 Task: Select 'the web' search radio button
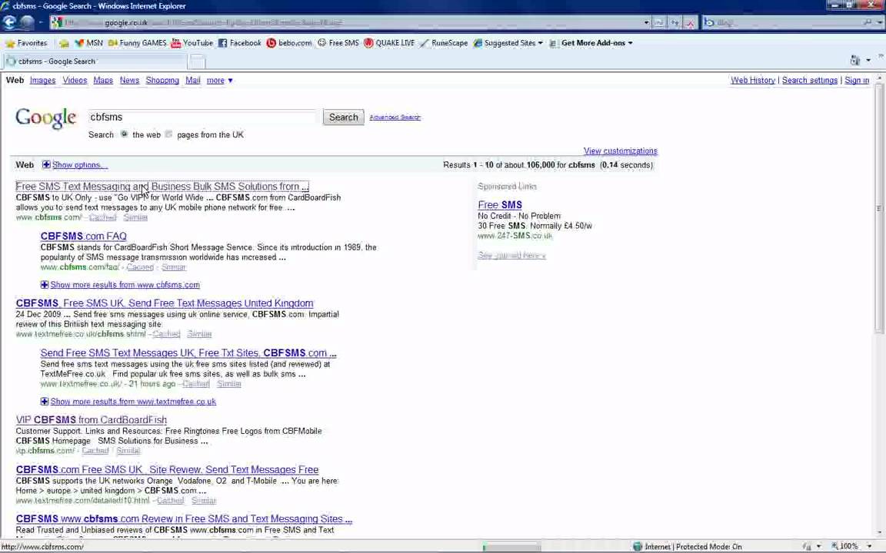pyautogui.click(x=124, y=134)
